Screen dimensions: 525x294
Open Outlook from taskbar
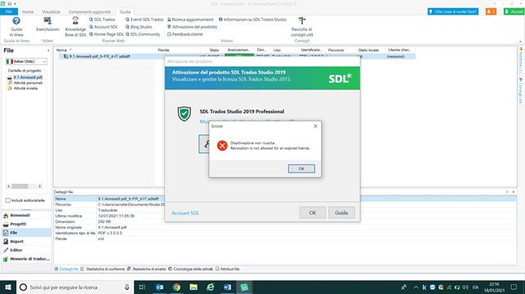point(160,287)
